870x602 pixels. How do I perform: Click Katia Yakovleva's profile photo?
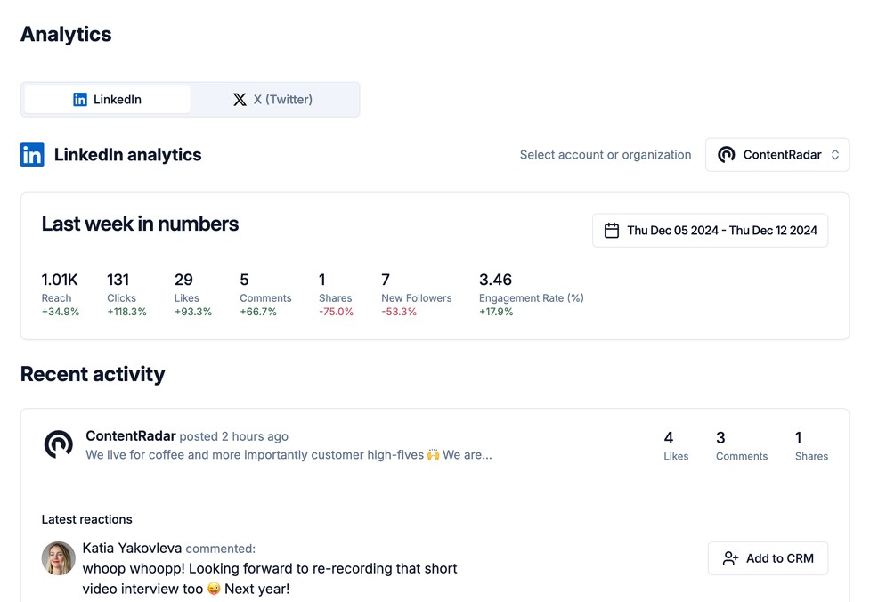tap(59, 558)
